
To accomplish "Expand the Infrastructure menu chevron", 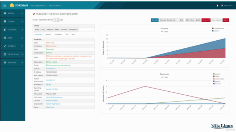I will point(22,54).
